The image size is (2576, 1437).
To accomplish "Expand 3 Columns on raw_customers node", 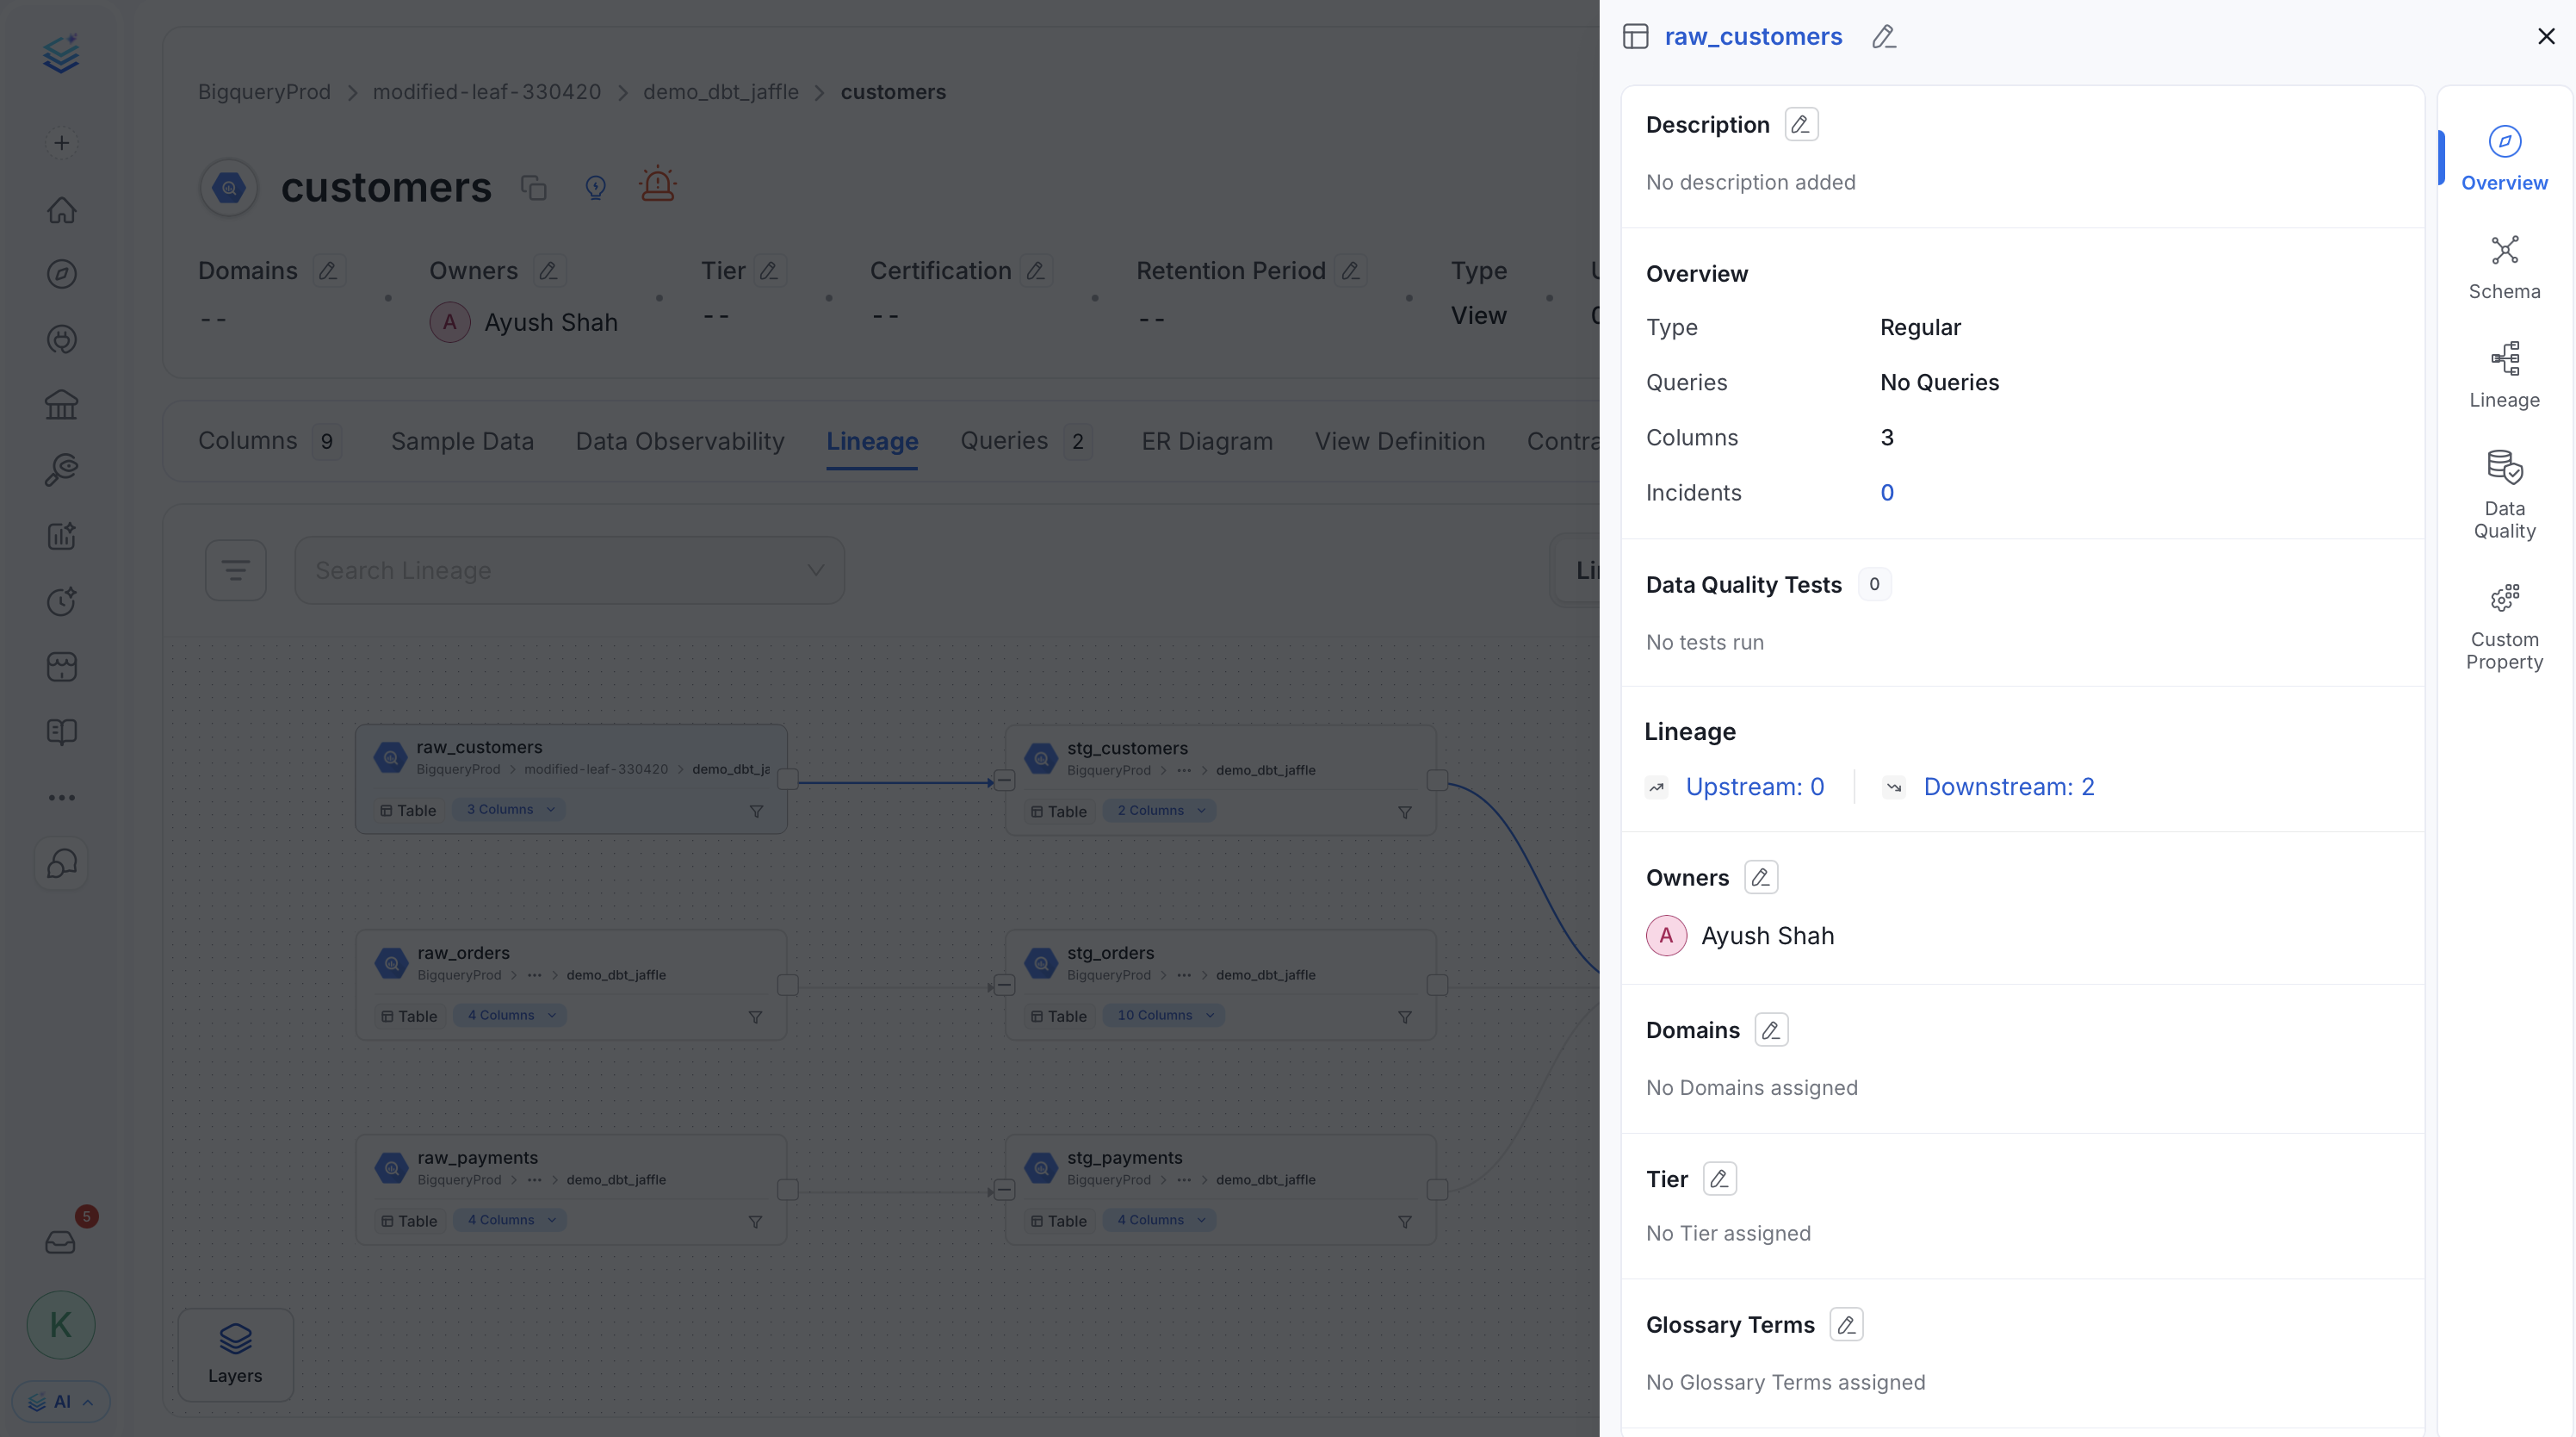I will [x=510, y=810].
